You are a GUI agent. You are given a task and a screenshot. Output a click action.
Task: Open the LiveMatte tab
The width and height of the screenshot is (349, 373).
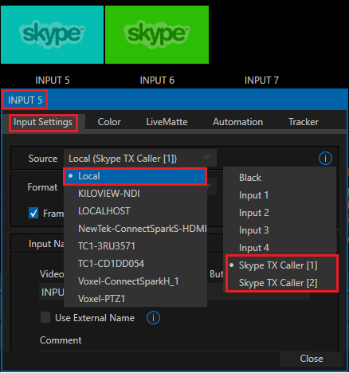[x=167, y=122]
